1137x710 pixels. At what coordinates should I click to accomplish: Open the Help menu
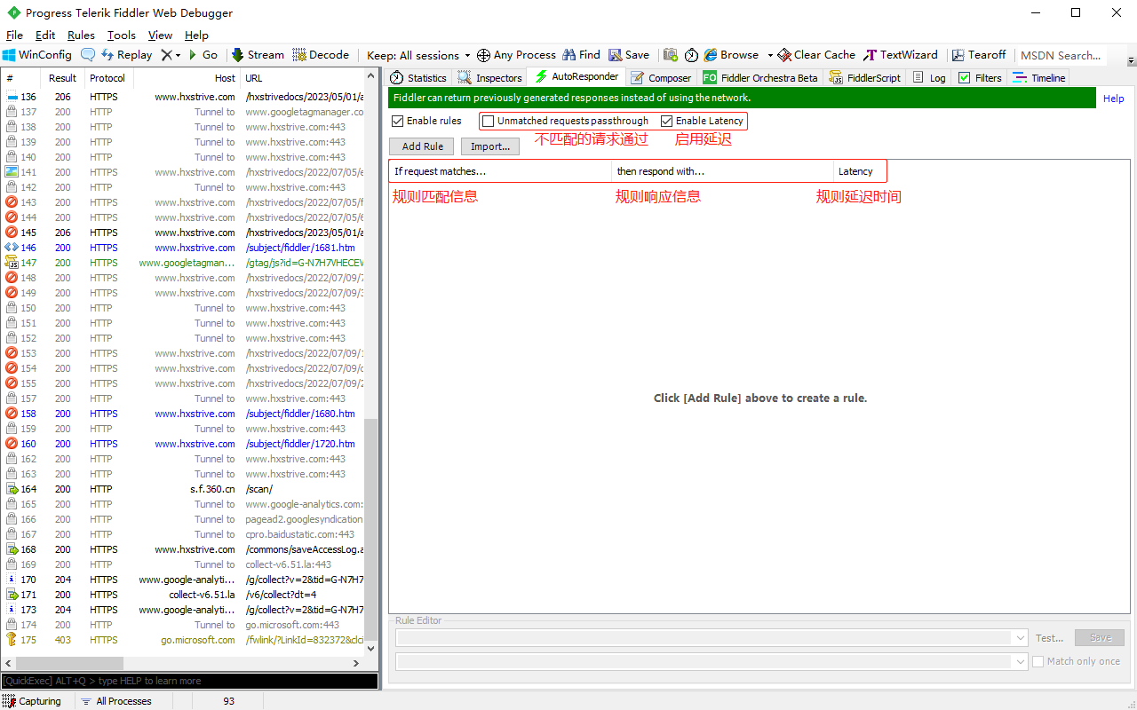(x=196, y=35)
